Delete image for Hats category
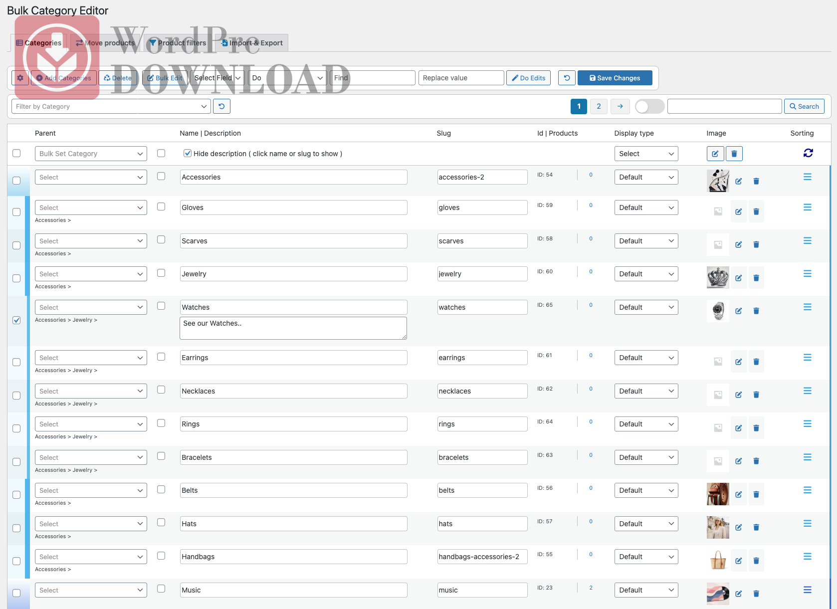The height and width of the screenshot is (609, 837). click(x=756, y=527)
